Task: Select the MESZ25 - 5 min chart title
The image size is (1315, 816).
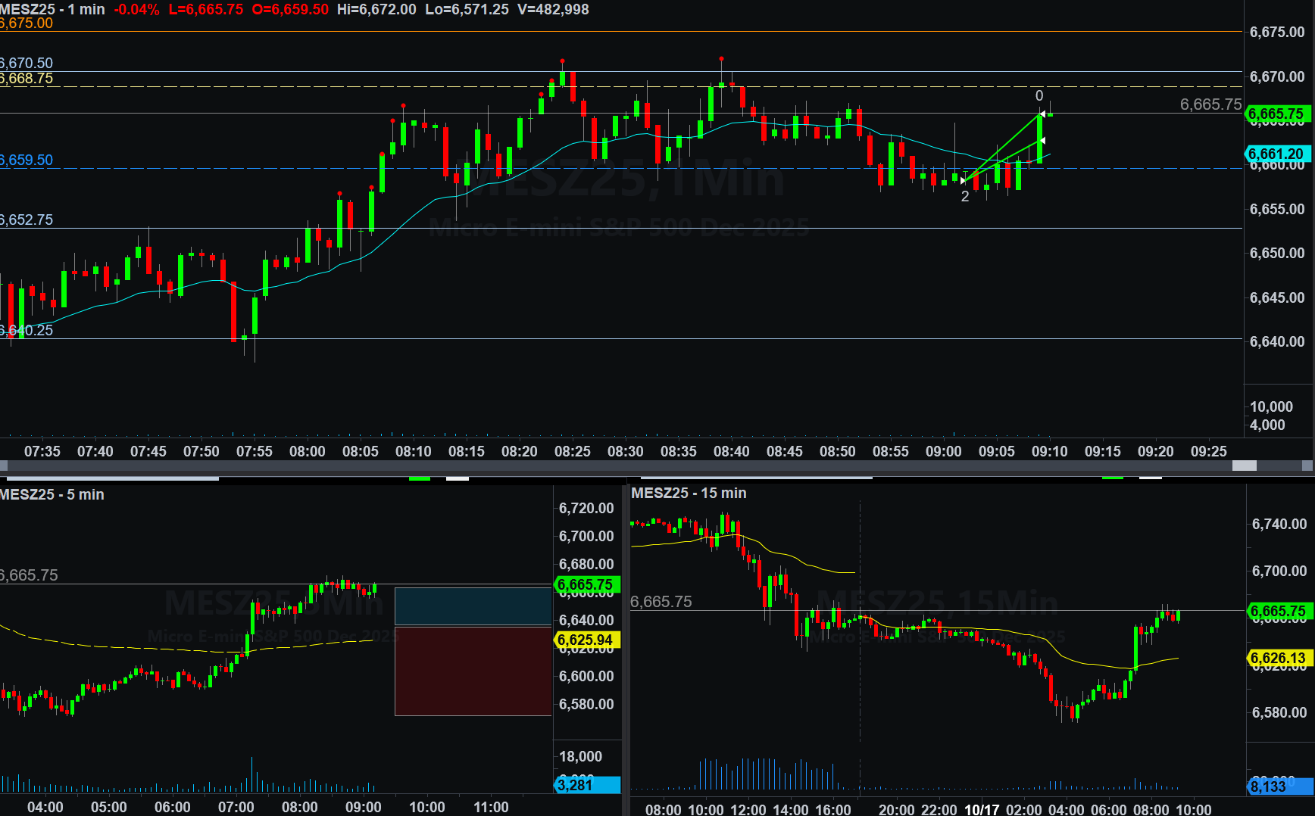Action: (x=52, y=495)
